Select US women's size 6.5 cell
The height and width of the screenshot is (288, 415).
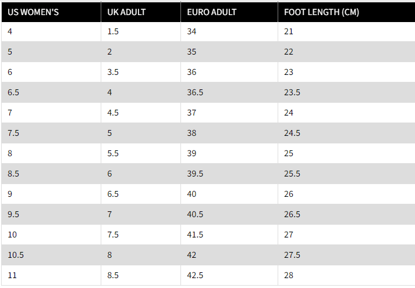tap(51, 92)
